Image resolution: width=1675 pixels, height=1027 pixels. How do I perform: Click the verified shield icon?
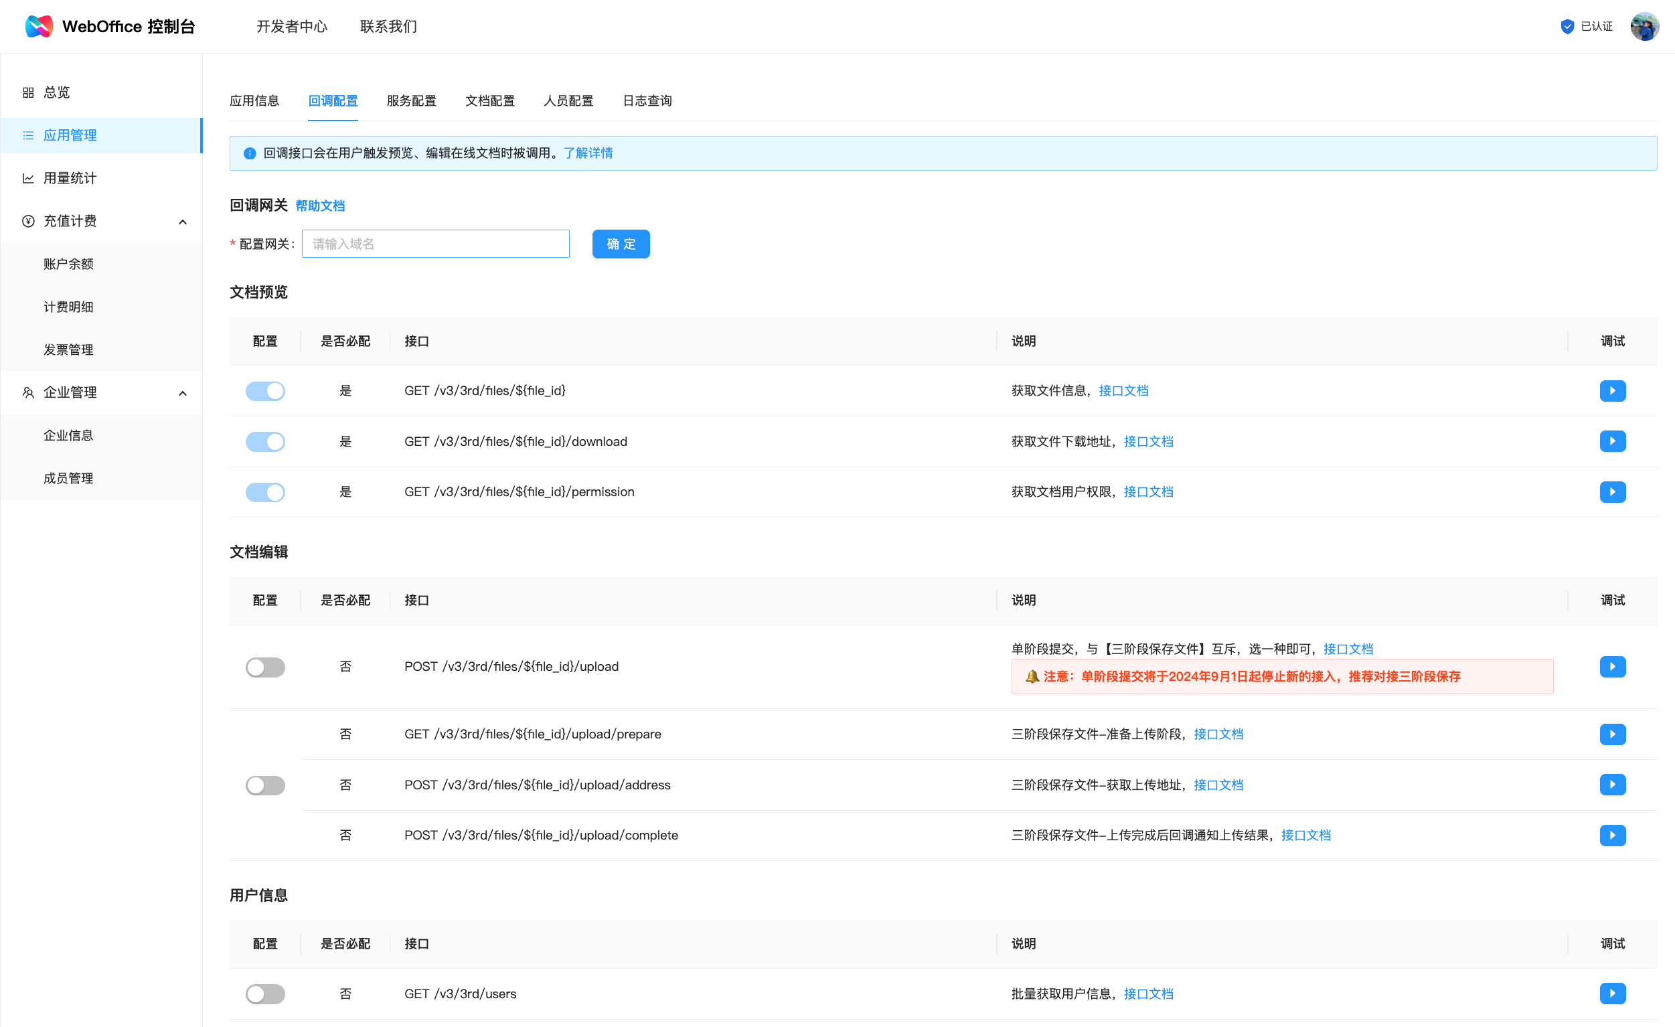point(1567,26)
